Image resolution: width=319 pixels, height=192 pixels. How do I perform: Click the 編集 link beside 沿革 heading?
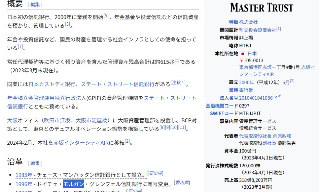coord(35,163)
